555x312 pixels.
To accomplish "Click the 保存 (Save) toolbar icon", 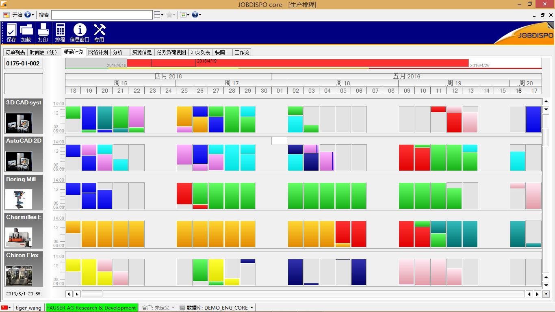I will pos(11,32).
